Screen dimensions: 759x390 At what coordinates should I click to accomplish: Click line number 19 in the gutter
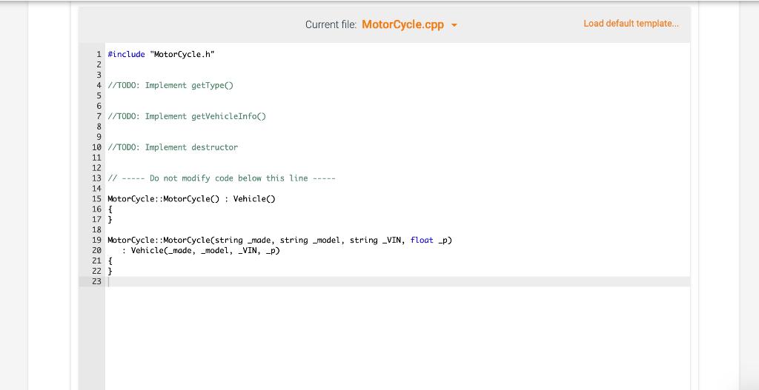(x=96, y=241)
